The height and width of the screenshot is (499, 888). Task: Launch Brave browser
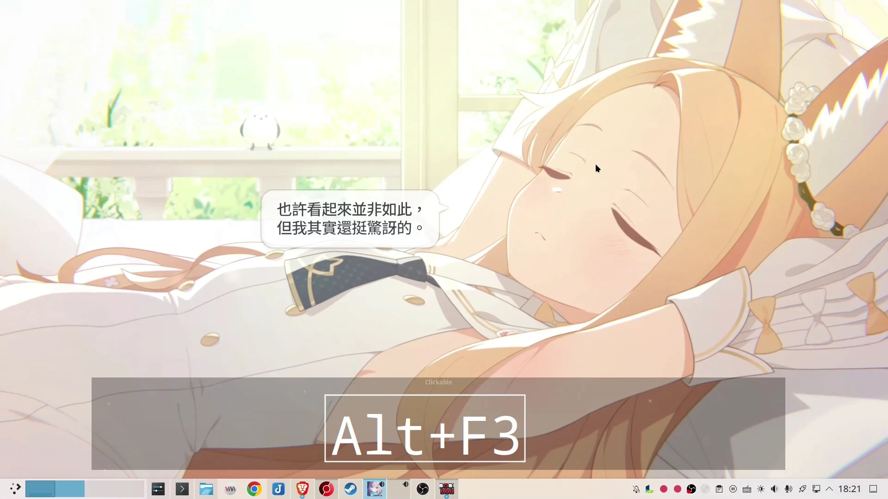(x=302, y=489)
